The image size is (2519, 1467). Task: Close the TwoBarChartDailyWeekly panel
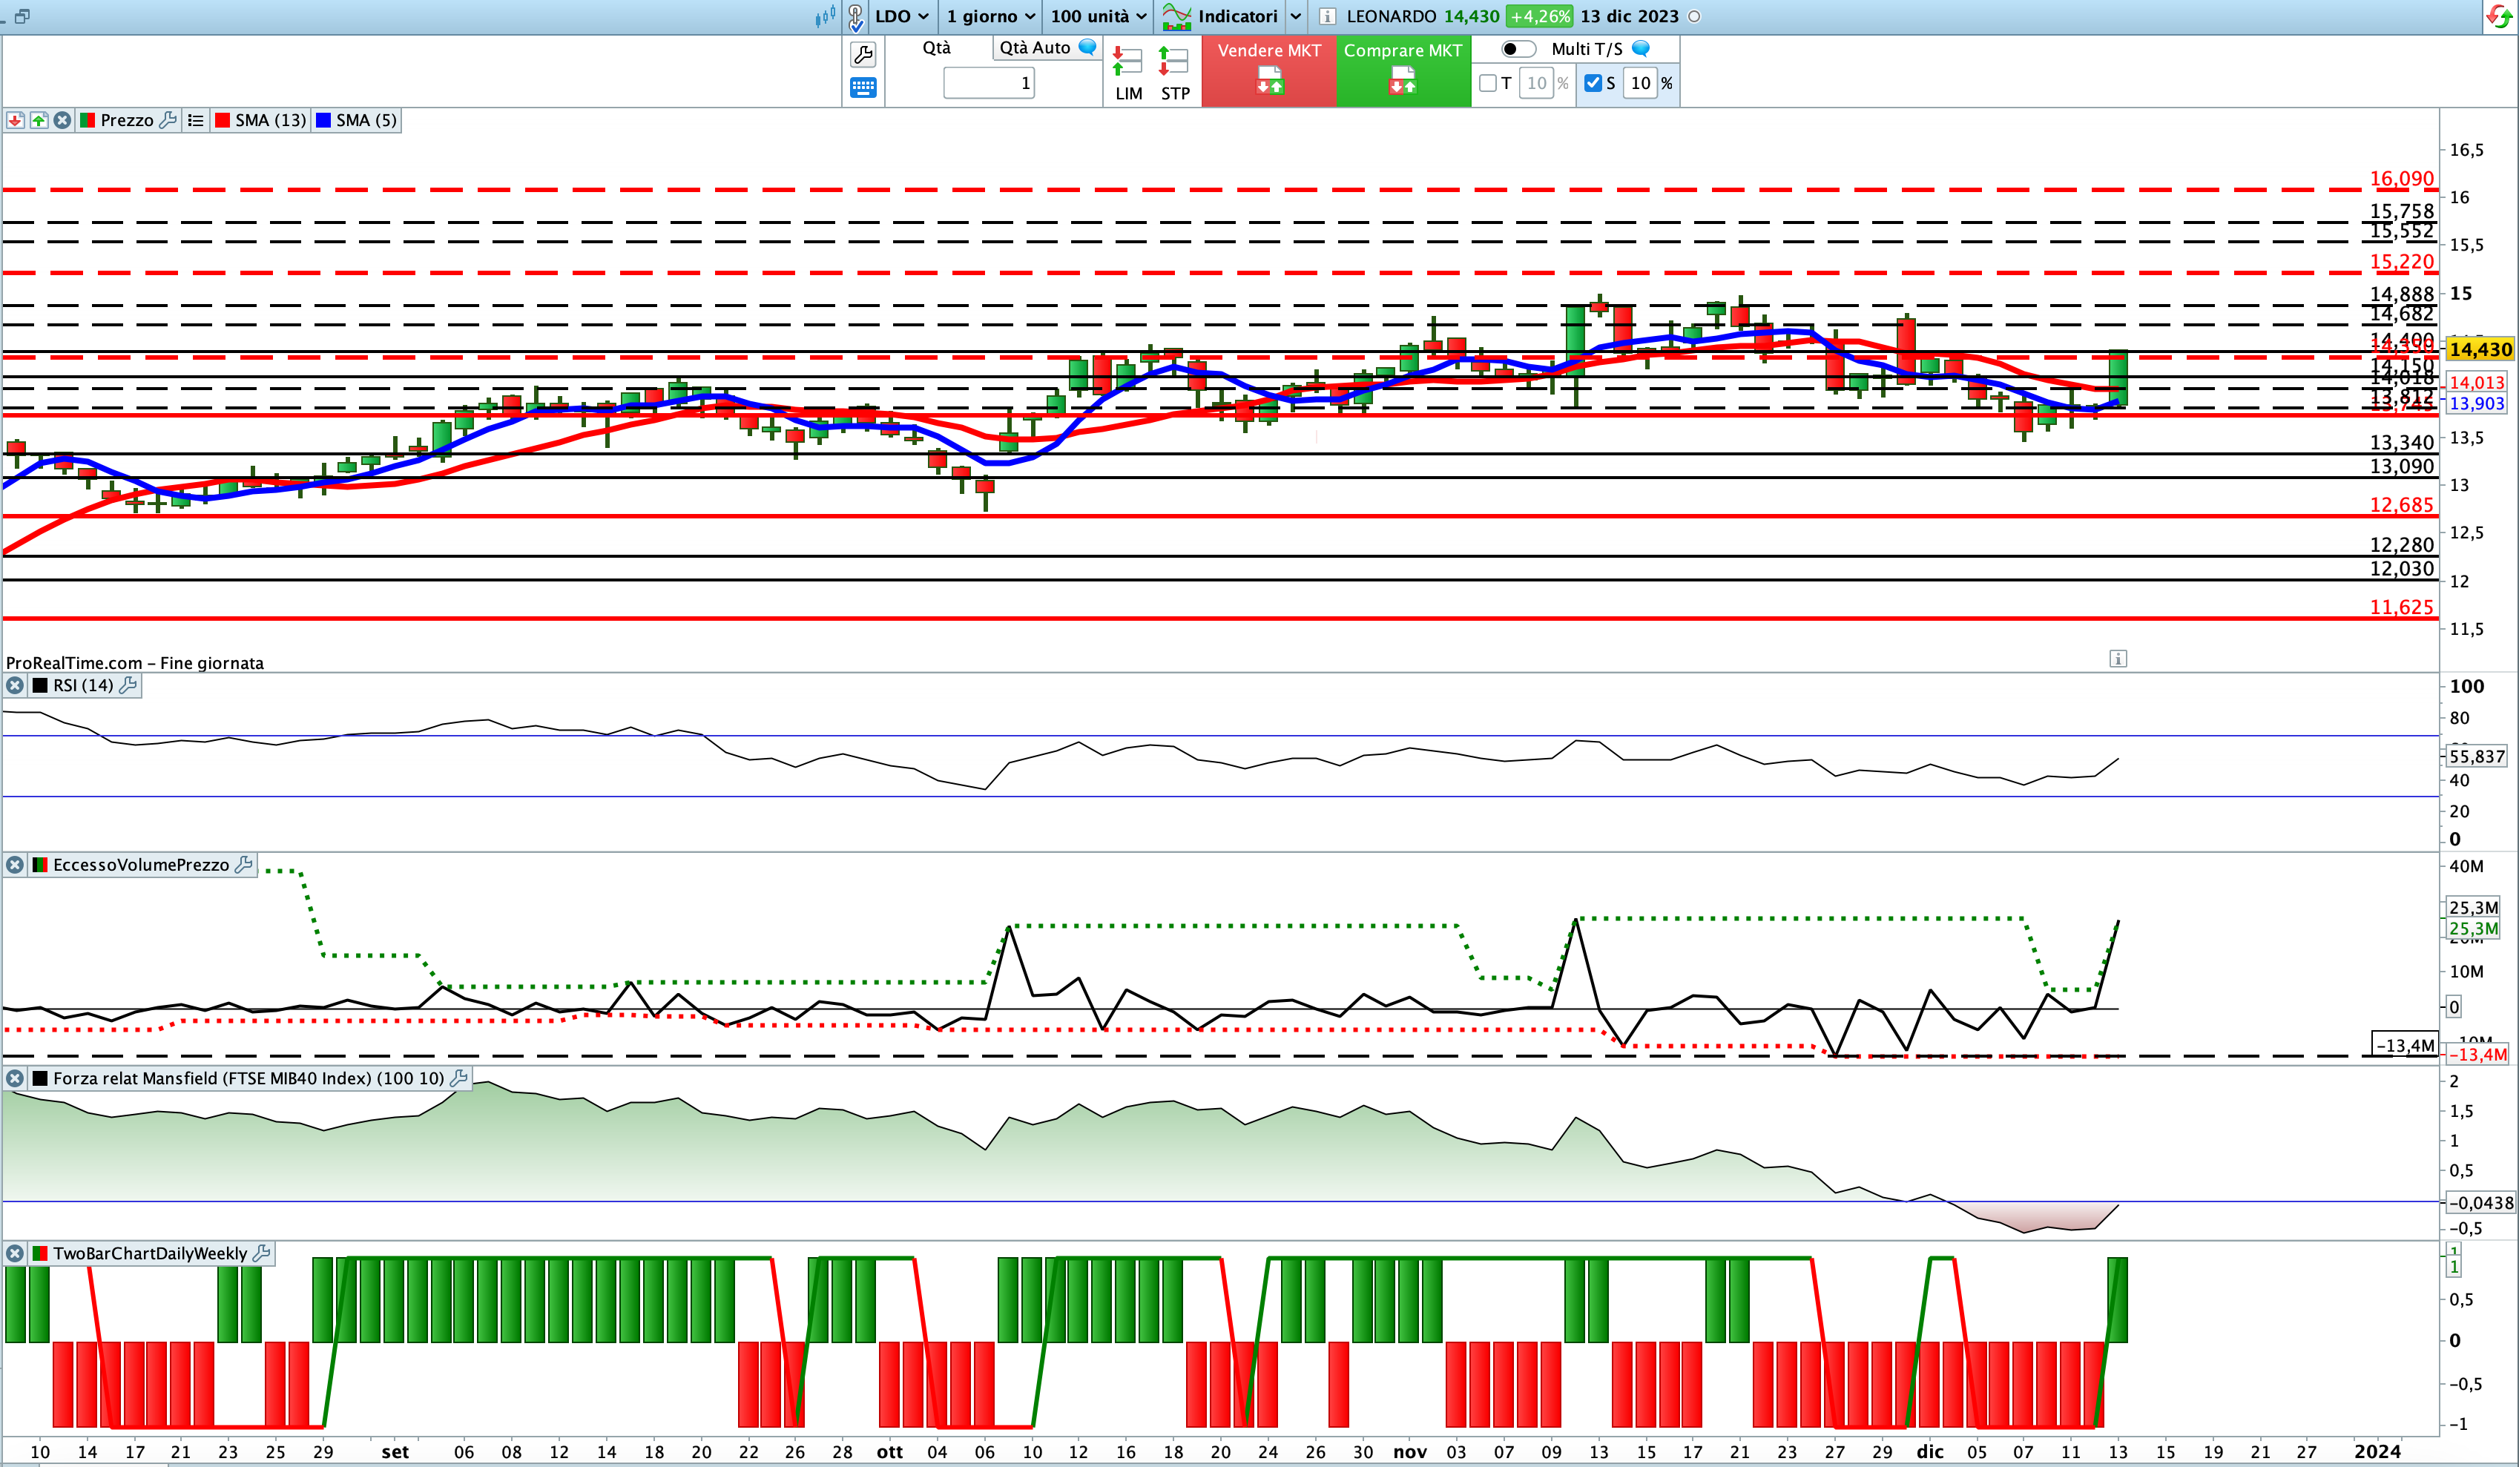click(x=15, y=1253)
